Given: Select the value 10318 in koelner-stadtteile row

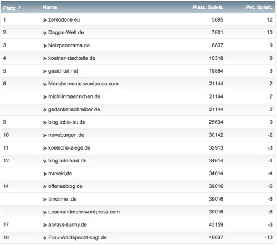Looking at the screenshot, I should point(216,58).
